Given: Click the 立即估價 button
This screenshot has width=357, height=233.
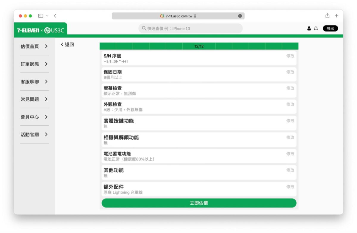Looking at the screenshot, I should tap(199, 203).
